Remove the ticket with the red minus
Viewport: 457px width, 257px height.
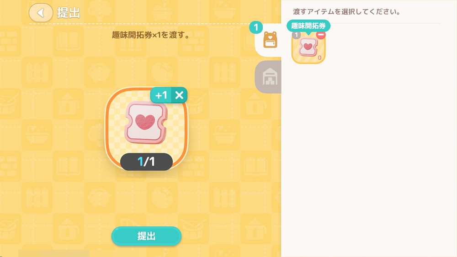[321, 35]
